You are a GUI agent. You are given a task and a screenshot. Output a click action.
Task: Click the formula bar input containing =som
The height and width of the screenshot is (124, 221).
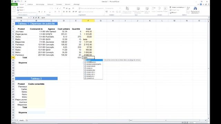tap(124, 18)
